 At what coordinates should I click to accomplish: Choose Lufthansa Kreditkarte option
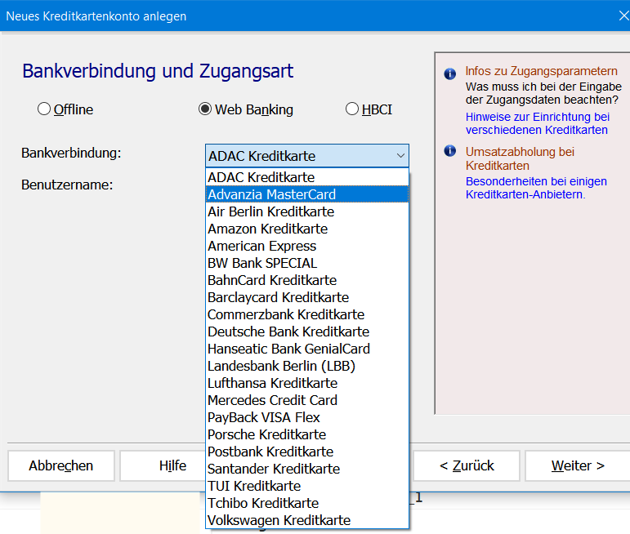272,383
